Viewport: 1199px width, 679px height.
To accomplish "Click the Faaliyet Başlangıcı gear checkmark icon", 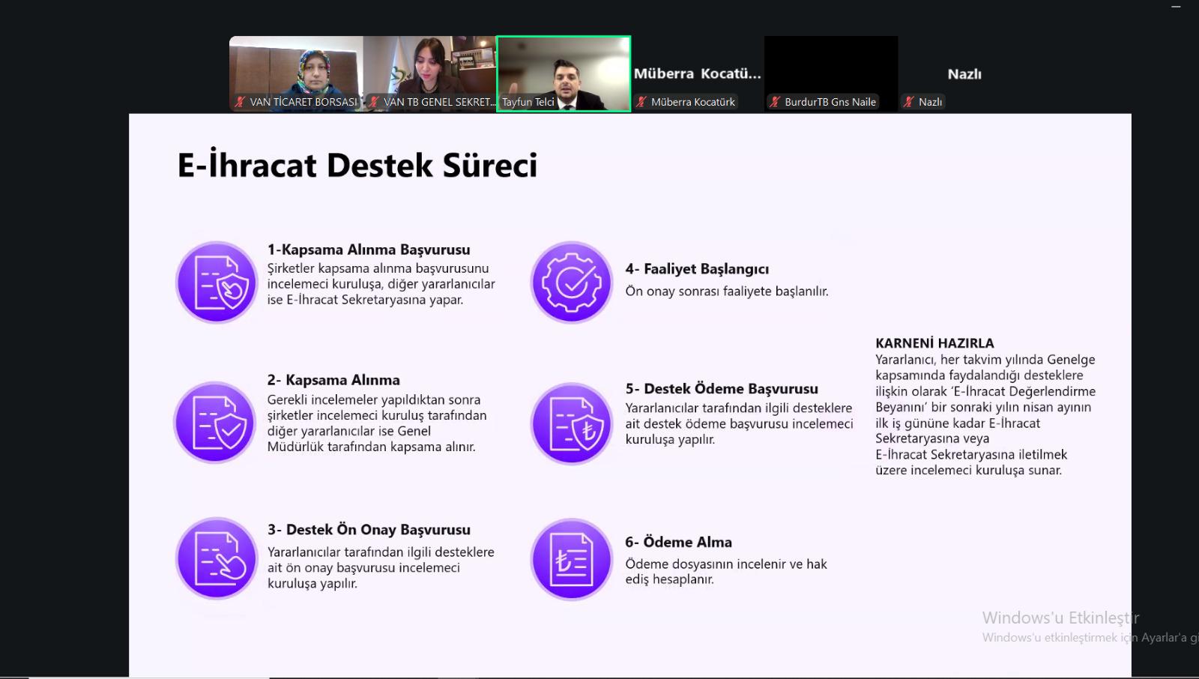I will coord(572,283).
